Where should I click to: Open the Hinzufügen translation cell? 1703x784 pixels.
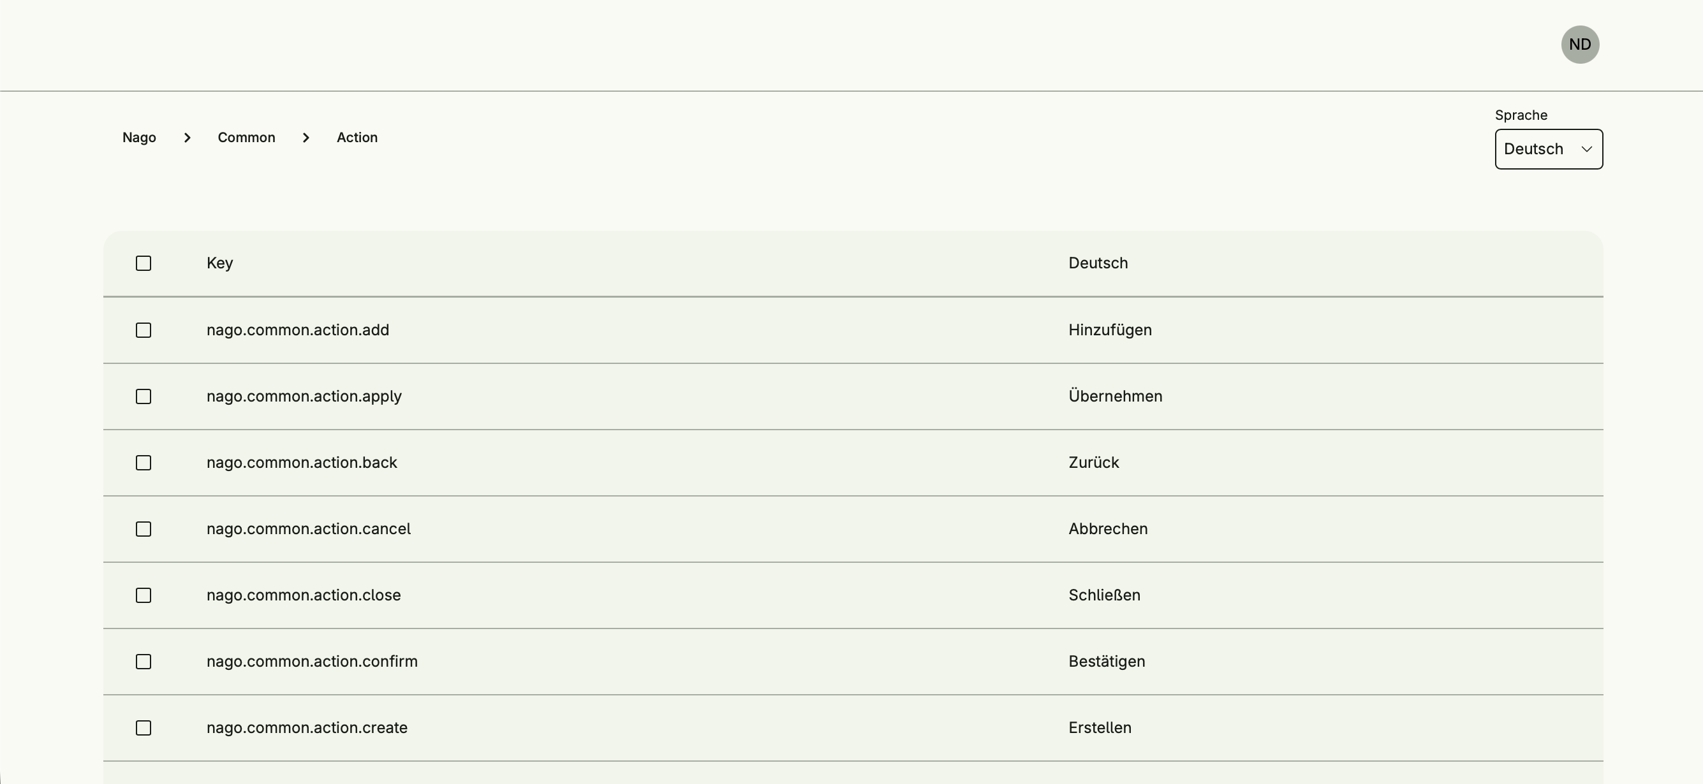pos(1109,330)
